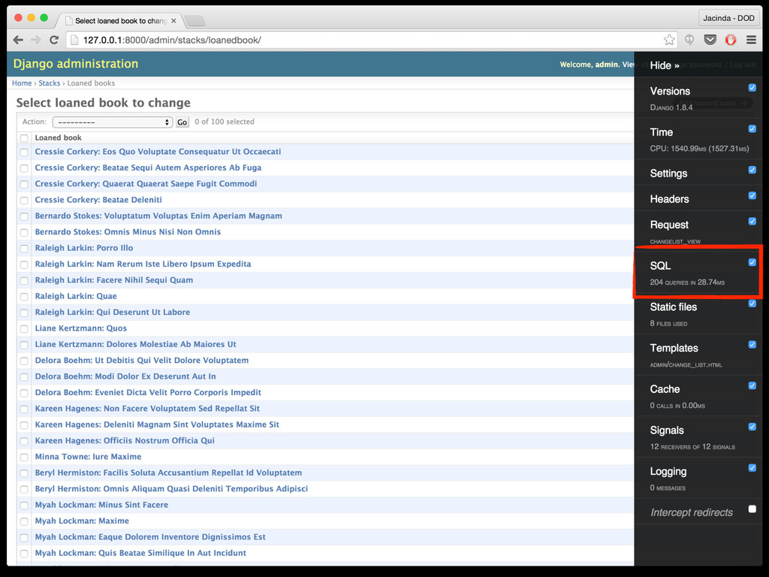The height and width of the screenshot is (577, 769).
Task: Disable the Headers panel checkbox
Action: [752, 195]
